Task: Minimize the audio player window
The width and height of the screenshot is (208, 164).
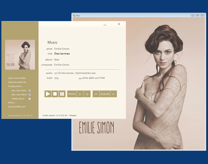Action: 105,25
